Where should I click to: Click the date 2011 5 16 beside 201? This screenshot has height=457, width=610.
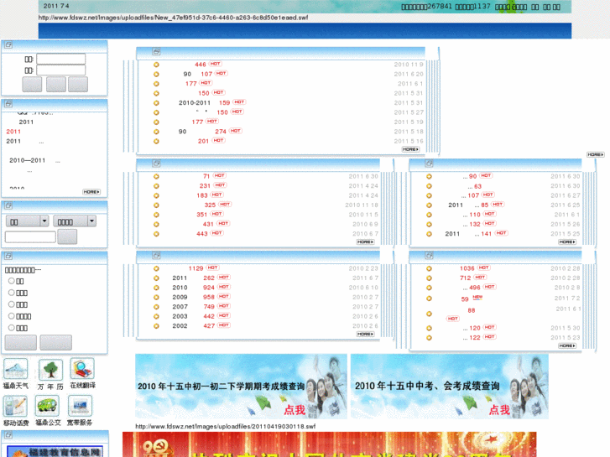(409, 141)
